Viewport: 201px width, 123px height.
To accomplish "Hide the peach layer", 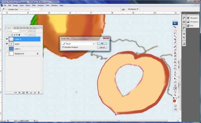I will [7, 44].
